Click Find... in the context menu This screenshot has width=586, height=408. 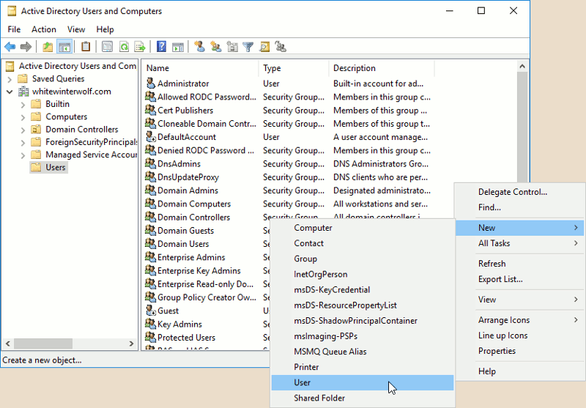click(x=520, y=207)
